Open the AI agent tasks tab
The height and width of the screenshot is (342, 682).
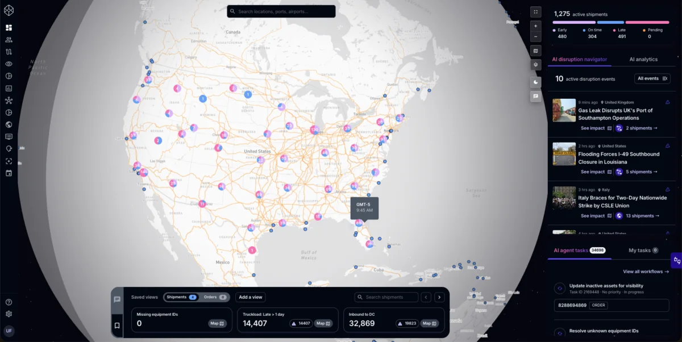tap(579, 250)
